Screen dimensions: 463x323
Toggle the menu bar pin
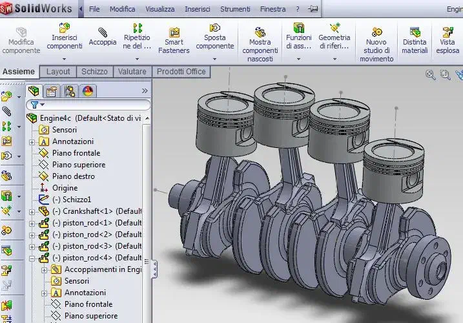[313, 10]
